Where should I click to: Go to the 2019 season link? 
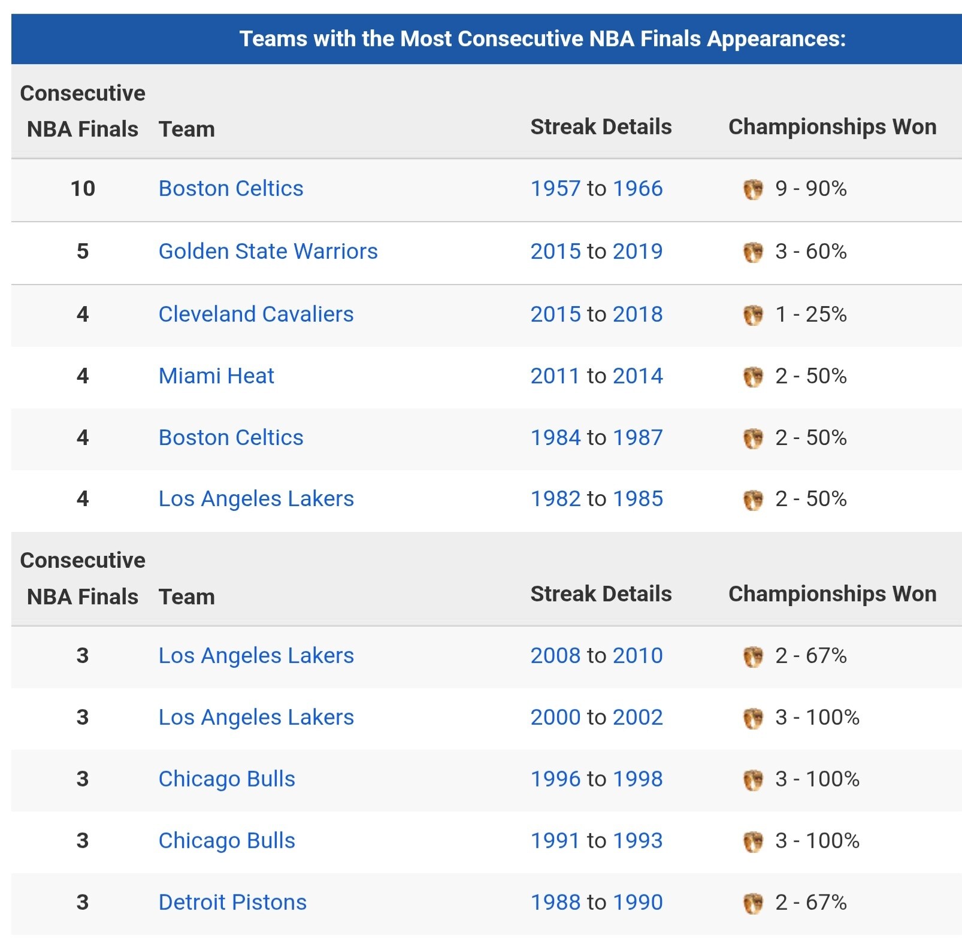pyautogui.click(x=637, y=252)
